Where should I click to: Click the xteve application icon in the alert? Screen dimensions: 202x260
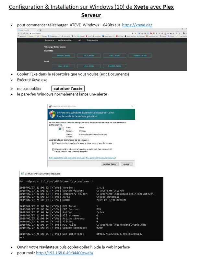[x=61, y=129]
